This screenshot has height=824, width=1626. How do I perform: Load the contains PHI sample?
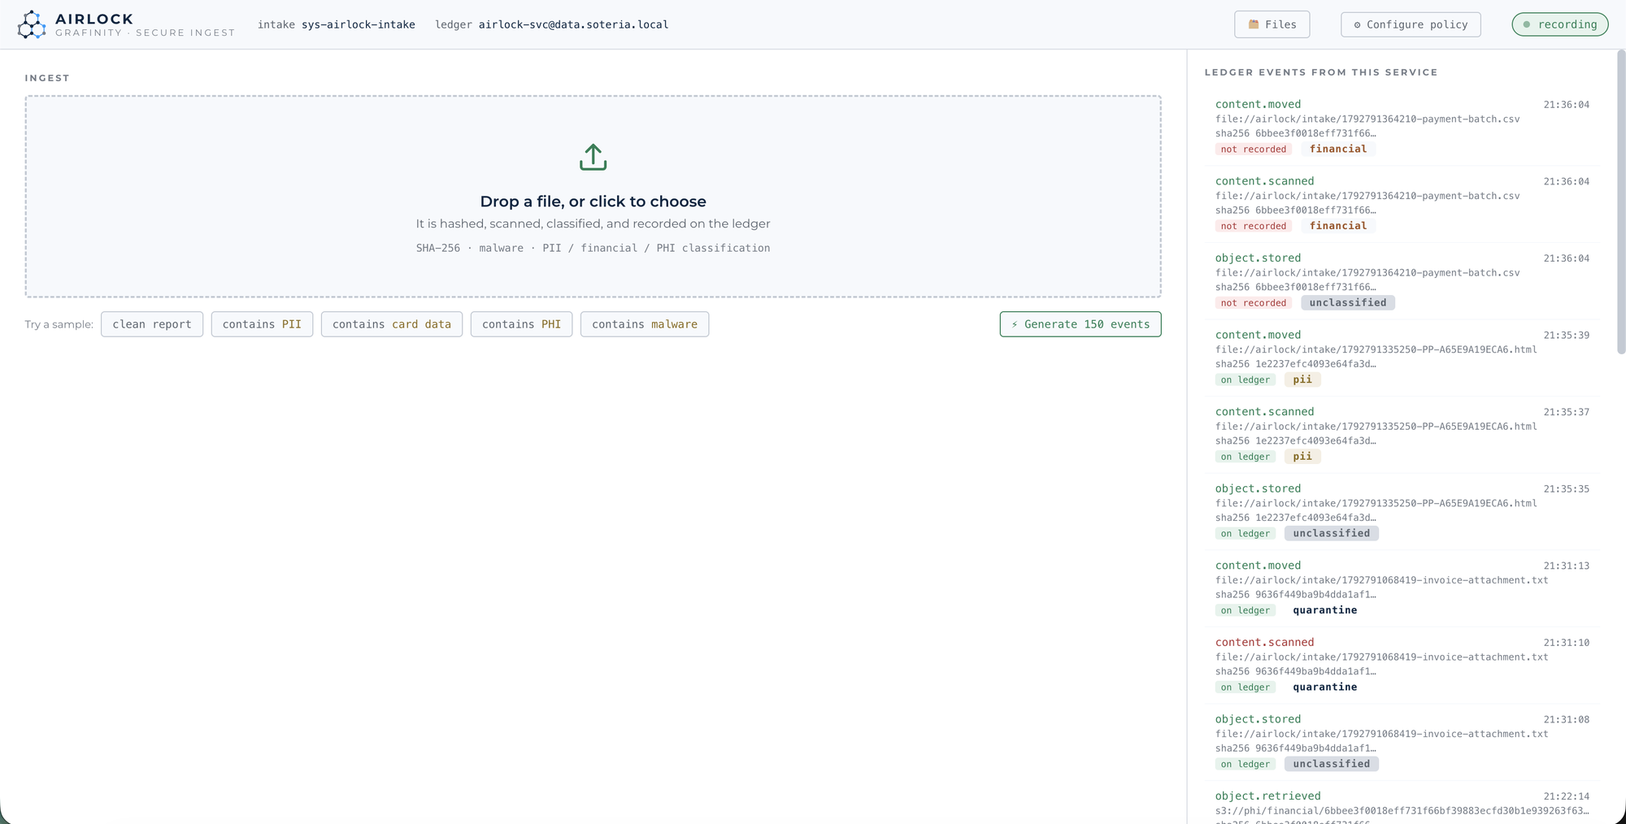click(x=521, y=324)
